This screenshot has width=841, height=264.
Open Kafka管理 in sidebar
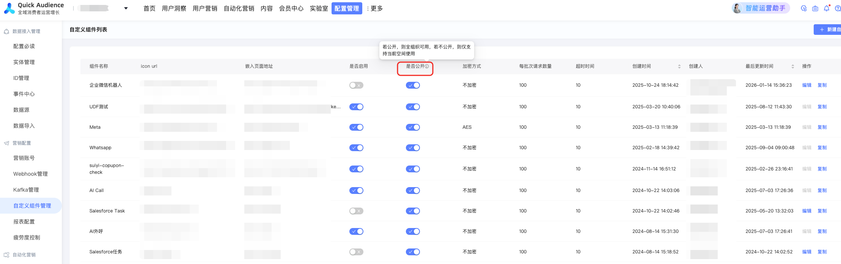click(x=26, y=190)
